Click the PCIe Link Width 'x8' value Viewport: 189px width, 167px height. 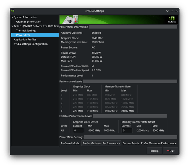(x=93, y=66)
